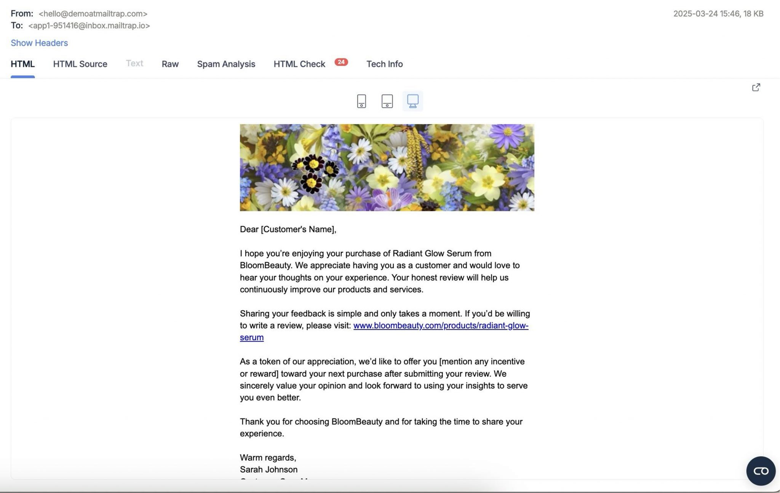Switch to the HTML Source tab
Screen dimensions: 780x493
(80, 64)
